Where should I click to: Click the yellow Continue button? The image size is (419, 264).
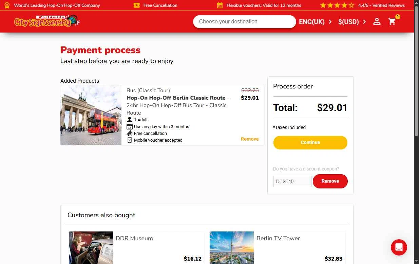[x=310, y=143]
